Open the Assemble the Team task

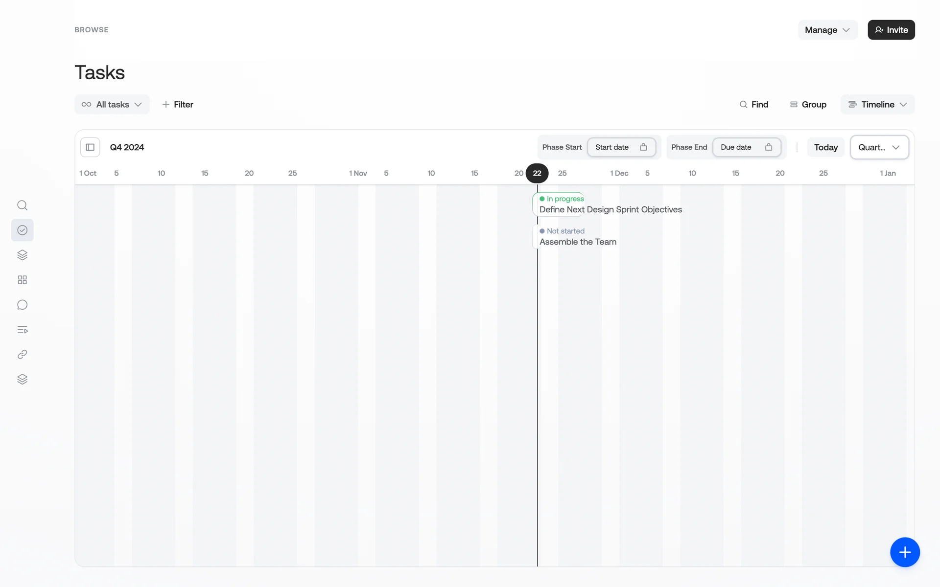578,242
